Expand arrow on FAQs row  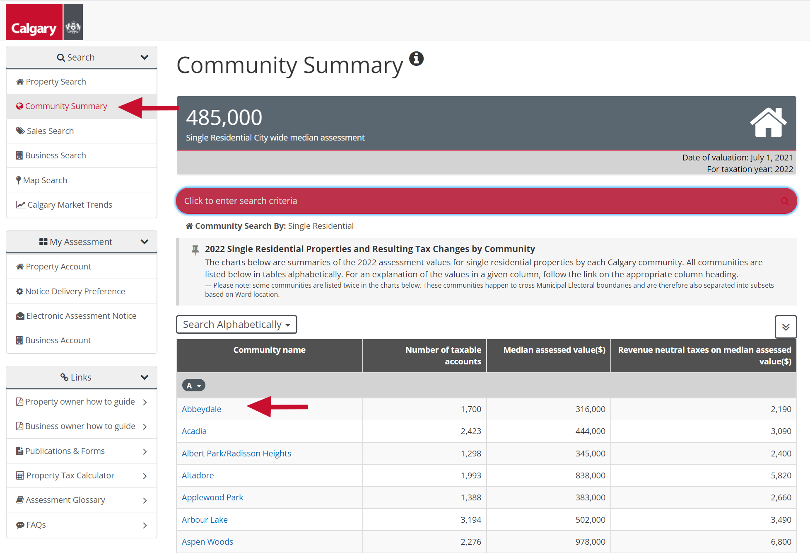145,525
